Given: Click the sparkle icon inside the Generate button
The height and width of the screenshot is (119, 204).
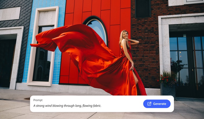Looking at the screenshot, I should coord(149,104).
